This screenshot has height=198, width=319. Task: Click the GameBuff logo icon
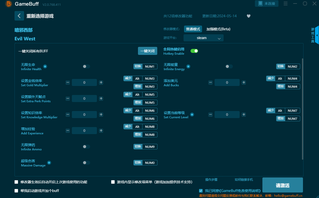pos(9,4)
